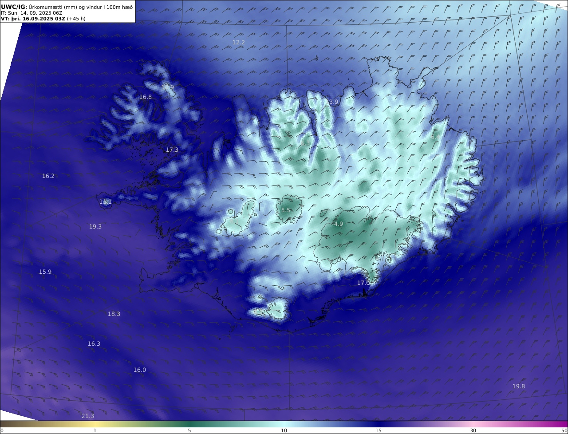Click the colorbar tick label 5

click(x=189, y=431)
